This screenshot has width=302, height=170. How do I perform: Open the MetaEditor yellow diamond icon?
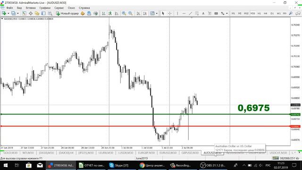83,13
